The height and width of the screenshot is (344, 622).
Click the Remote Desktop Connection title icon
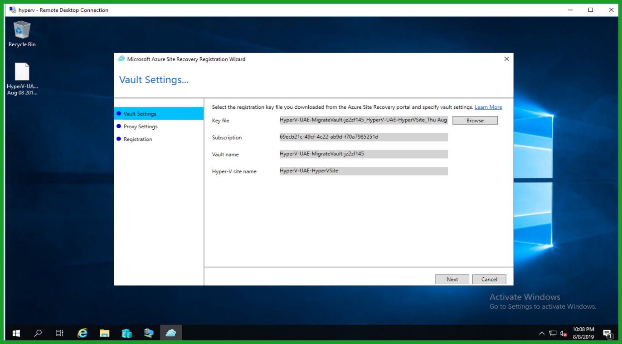[13, 10]
